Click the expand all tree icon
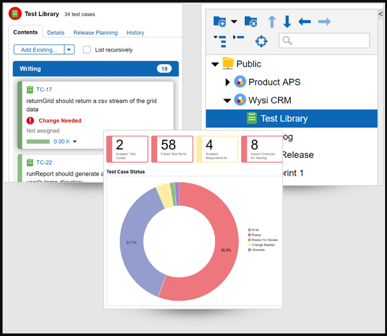This screenshot has height=336, width=387. [220, 41]
